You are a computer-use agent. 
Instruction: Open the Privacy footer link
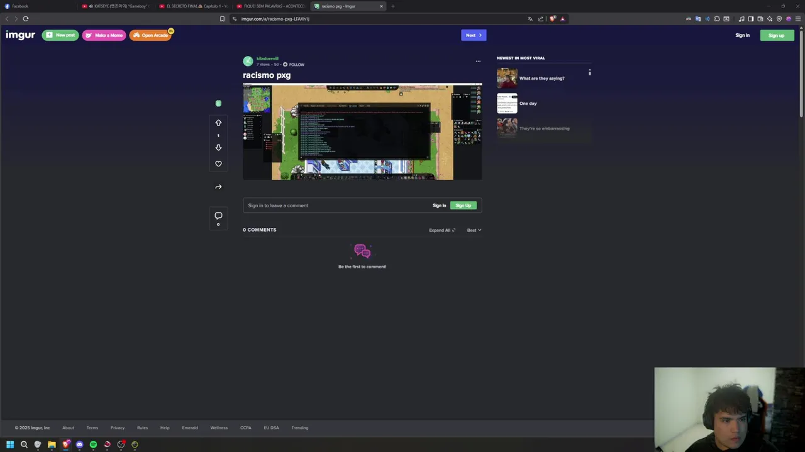point(118,428)
